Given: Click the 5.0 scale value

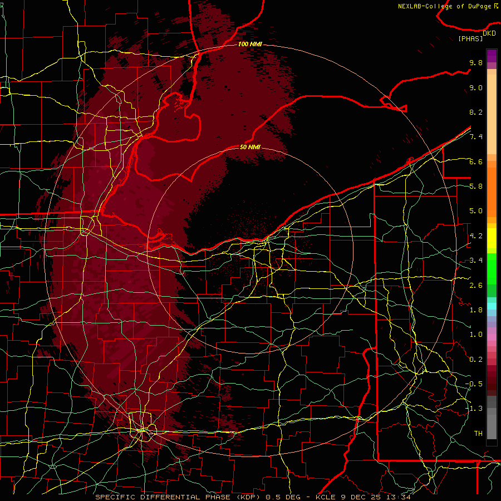Looking at the screenshot, I should coord(476,211).
